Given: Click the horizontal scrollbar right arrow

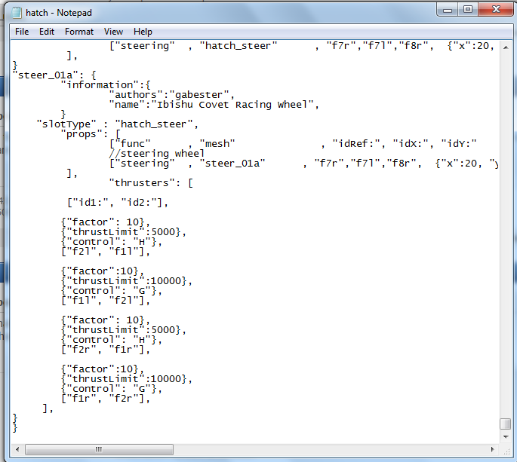Looking at the screenshot, I should tap(493, 449).
